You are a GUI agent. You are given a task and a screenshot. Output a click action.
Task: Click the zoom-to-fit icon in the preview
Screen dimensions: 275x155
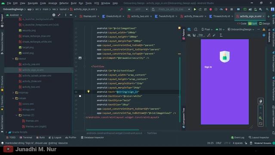click(x=261, y=124)
